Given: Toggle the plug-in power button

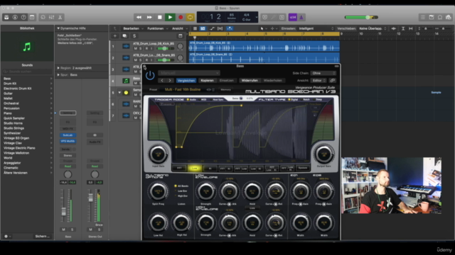Looking at the screenshot, I should tap(150, 76).
